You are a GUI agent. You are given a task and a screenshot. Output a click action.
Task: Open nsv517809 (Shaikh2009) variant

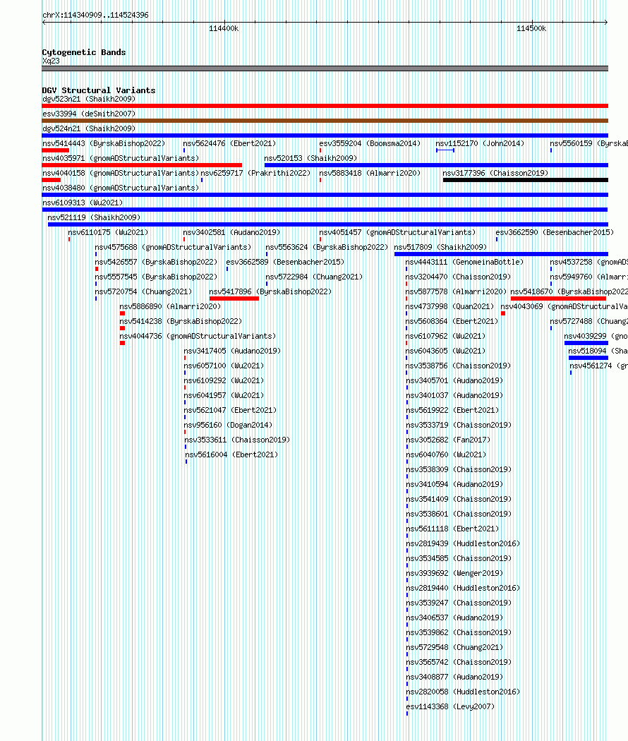coord(440,247)
